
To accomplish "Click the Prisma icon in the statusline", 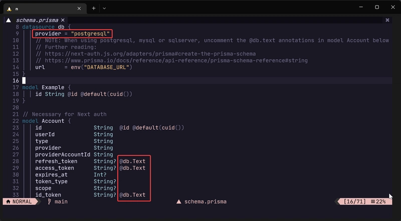I will 179,201.
